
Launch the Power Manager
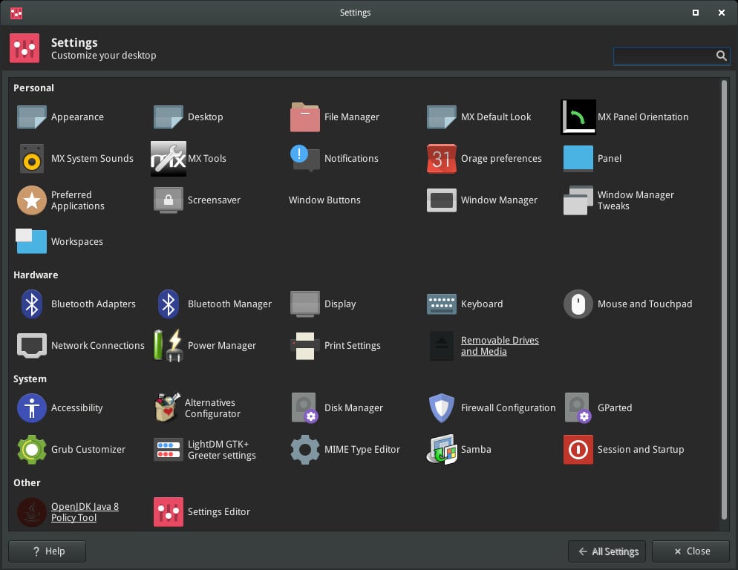point(221,345)
